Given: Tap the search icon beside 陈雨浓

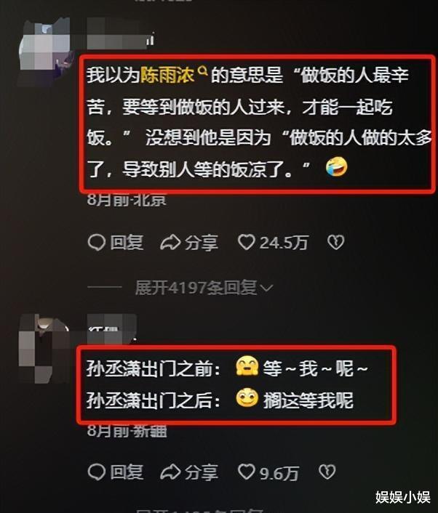Looking at the screenshot, I should 203,70.
